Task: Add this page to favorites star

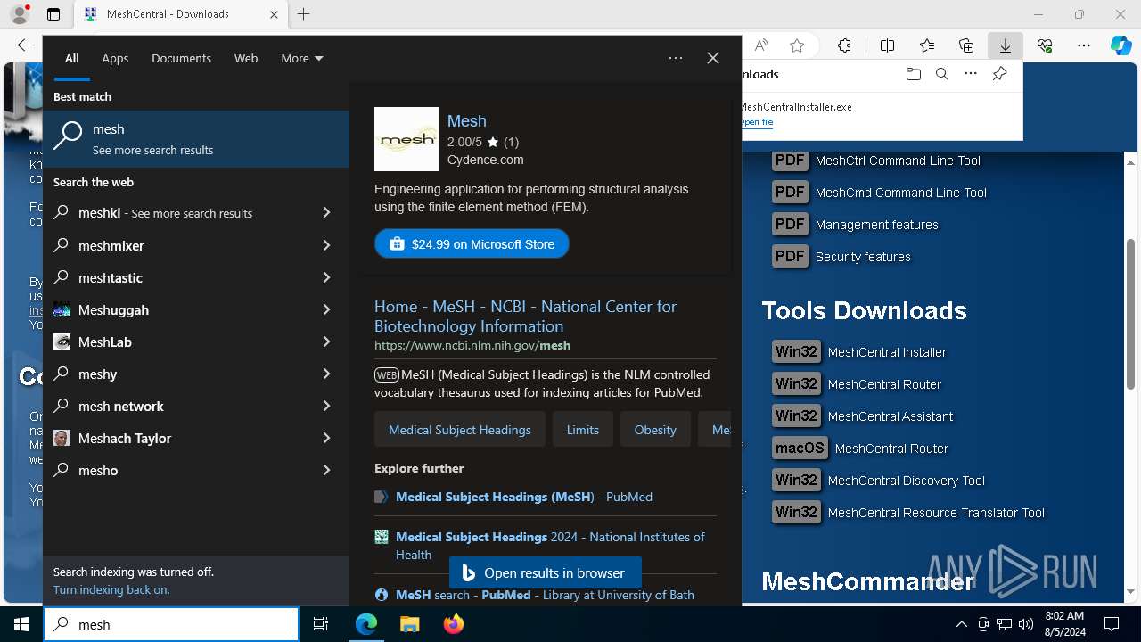Action: (x=797, y=45)
